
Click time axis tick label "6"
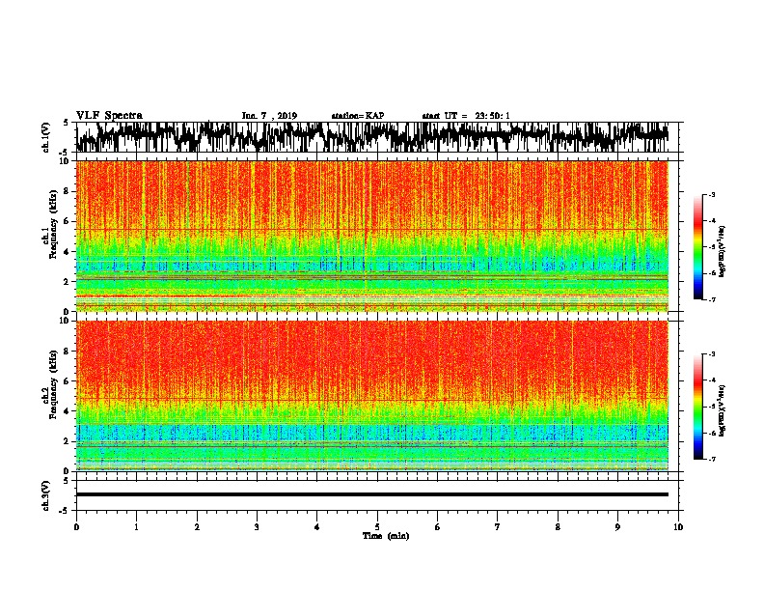(x=438, y=527)
